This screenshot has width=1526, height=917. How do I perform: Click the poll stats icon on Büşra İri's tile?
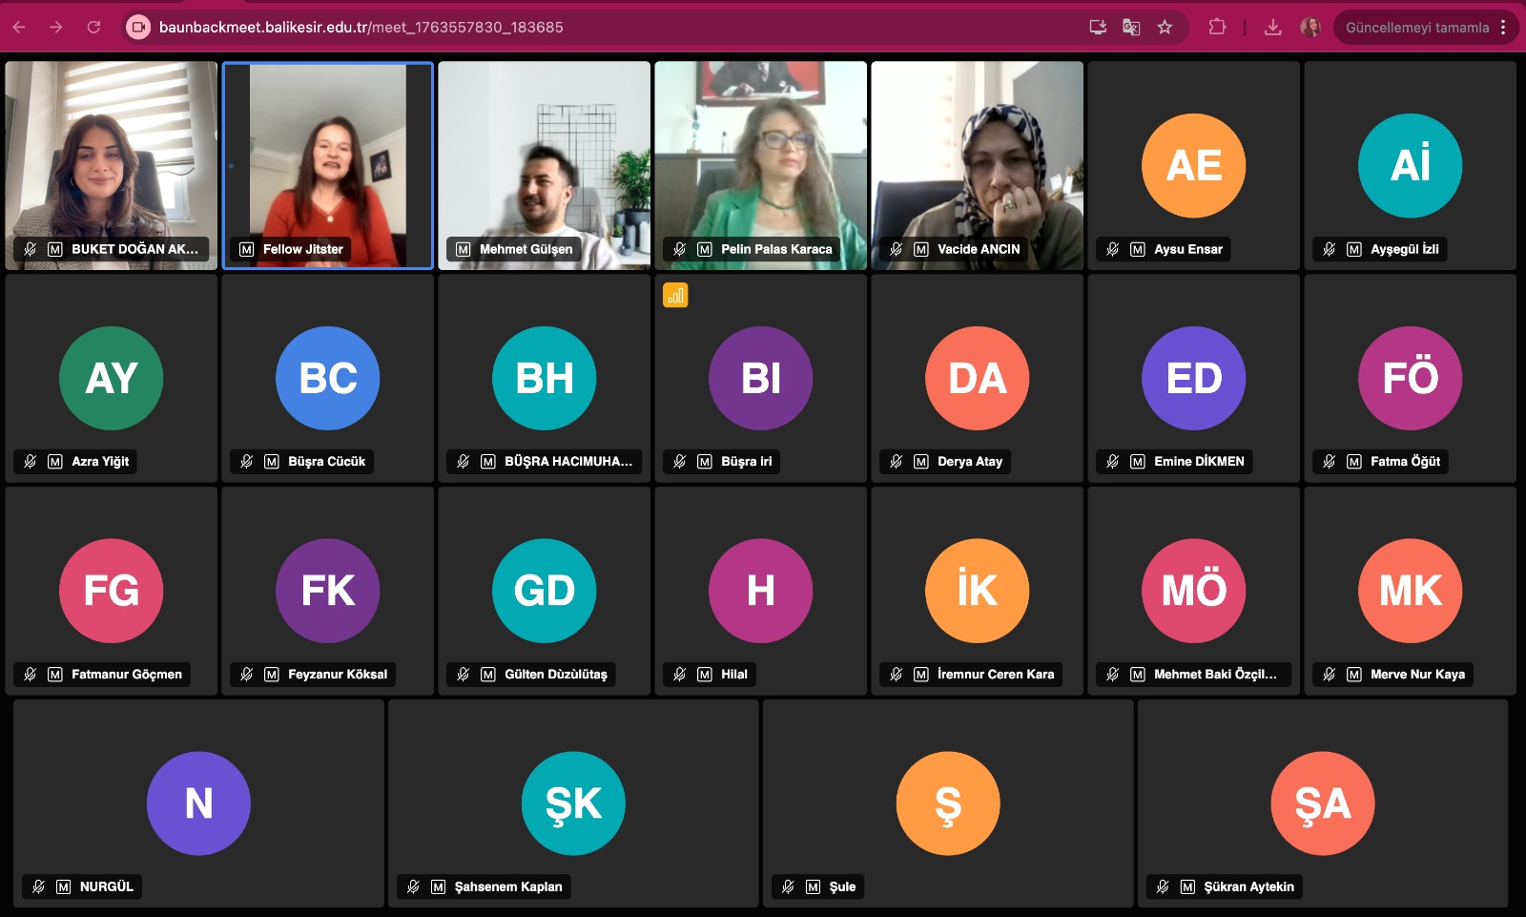click(x=675, y=296)
